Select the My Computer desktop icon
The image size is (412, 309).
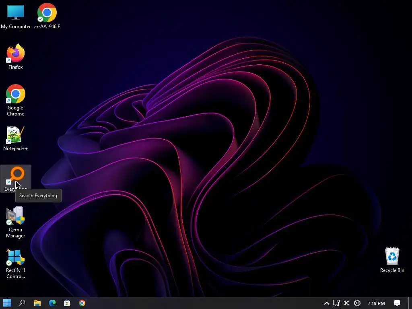pyautogui.click(x=16, y=16)
